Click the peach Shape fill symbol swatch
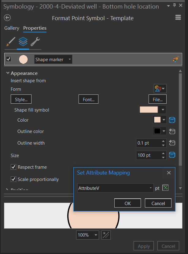The image size is (188, 254). pyautogui.click(x=149, y=110)
